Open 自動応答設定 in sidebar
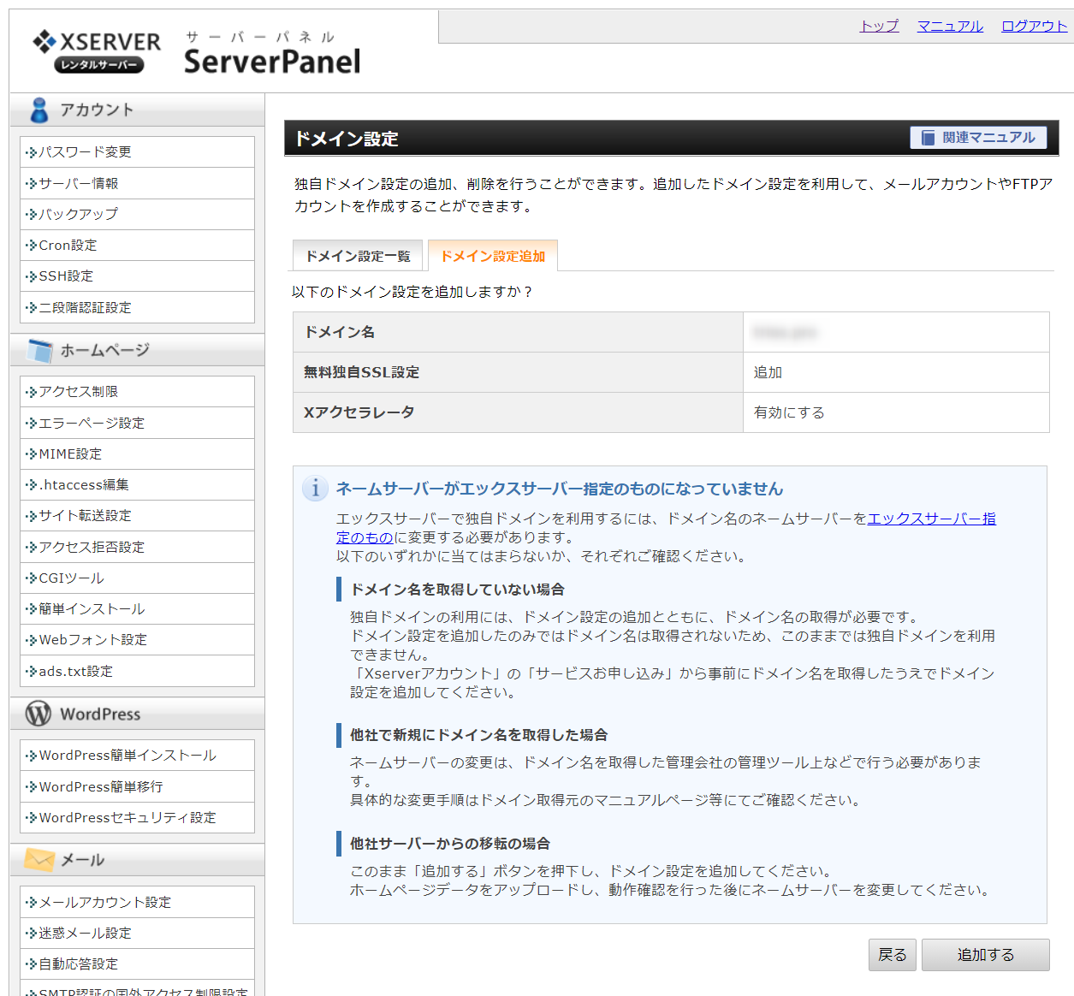The height and width of the screenshot is (996, 1074). pyautogui.click(x=137, y=963)
